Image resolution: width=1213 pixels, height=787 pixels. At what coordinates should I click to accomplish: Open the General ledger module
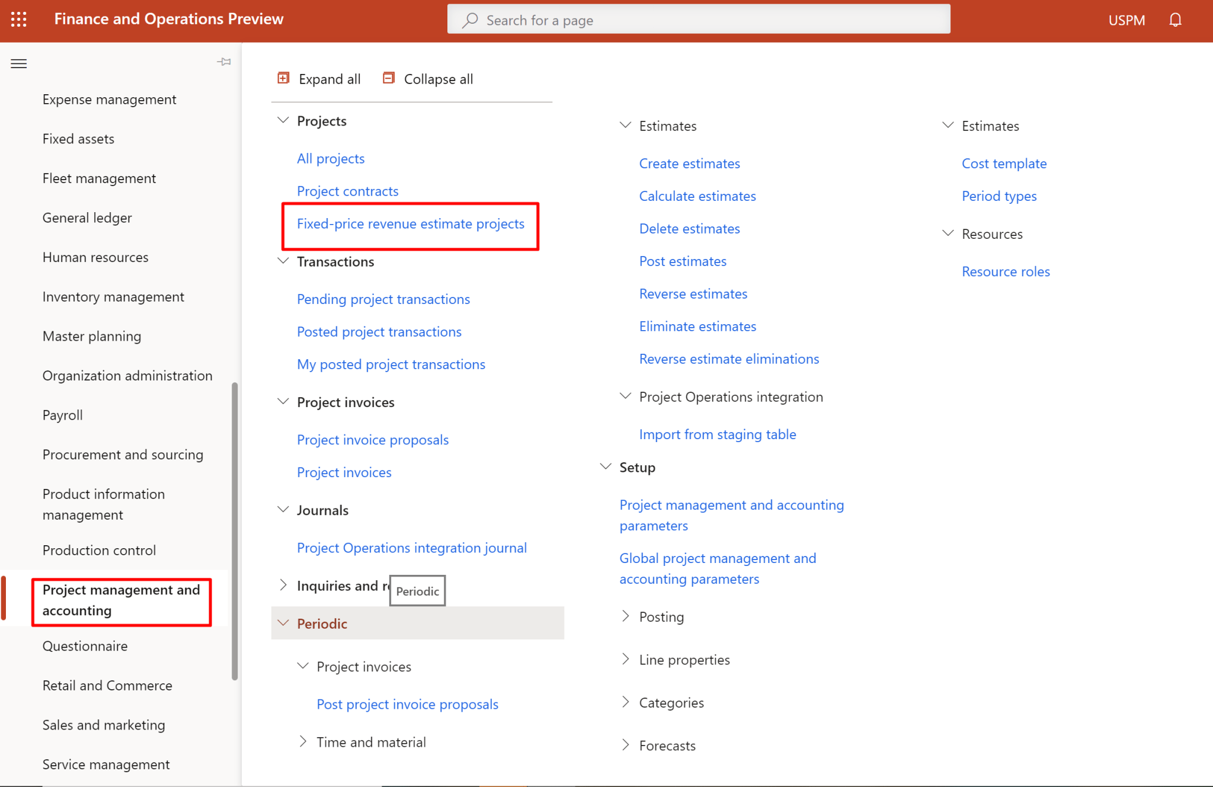click(87, 217)
